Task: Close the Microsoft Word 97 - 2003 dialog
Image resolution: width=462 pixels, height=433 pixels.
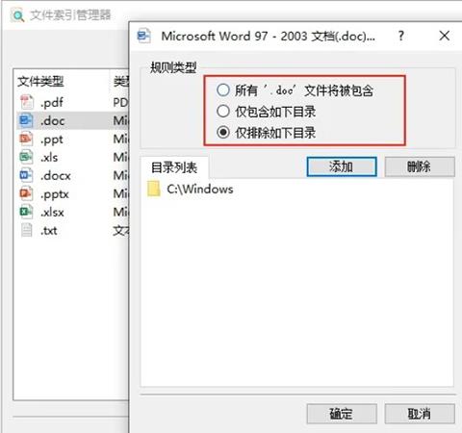Action: [445, 36]
